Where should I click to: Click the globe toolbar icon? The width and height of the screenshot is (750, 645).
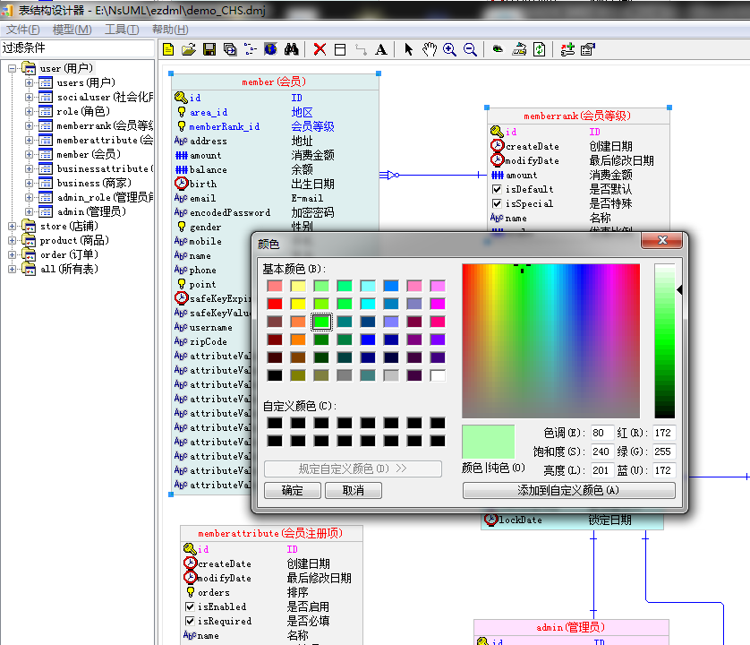point(270,49)
